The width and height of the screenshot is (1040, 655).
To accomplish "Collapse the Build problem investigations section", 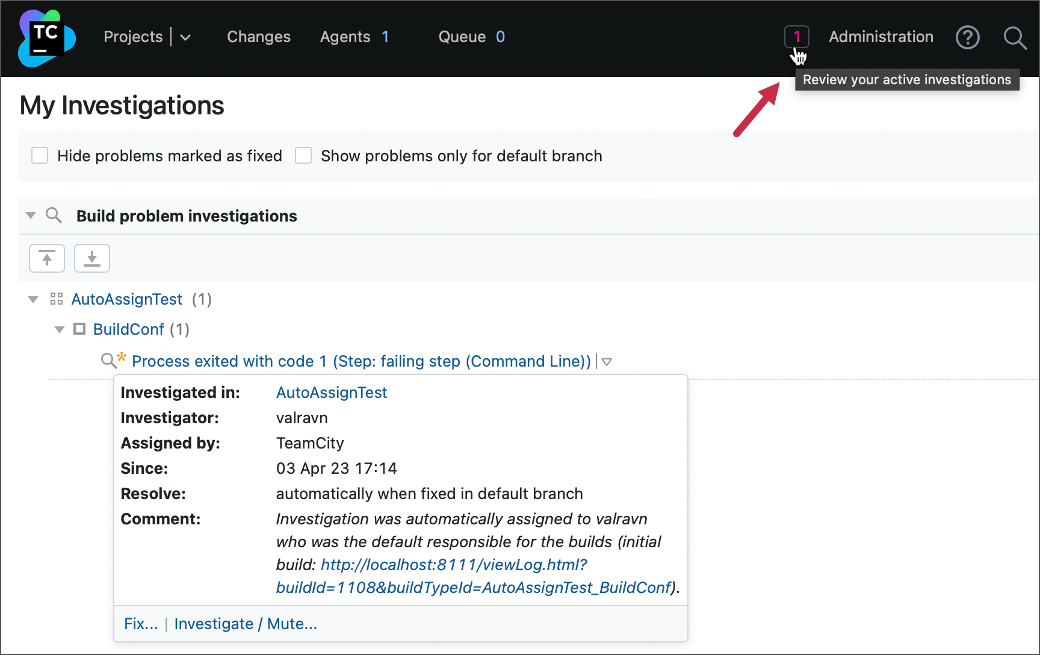I will [29, 216].
